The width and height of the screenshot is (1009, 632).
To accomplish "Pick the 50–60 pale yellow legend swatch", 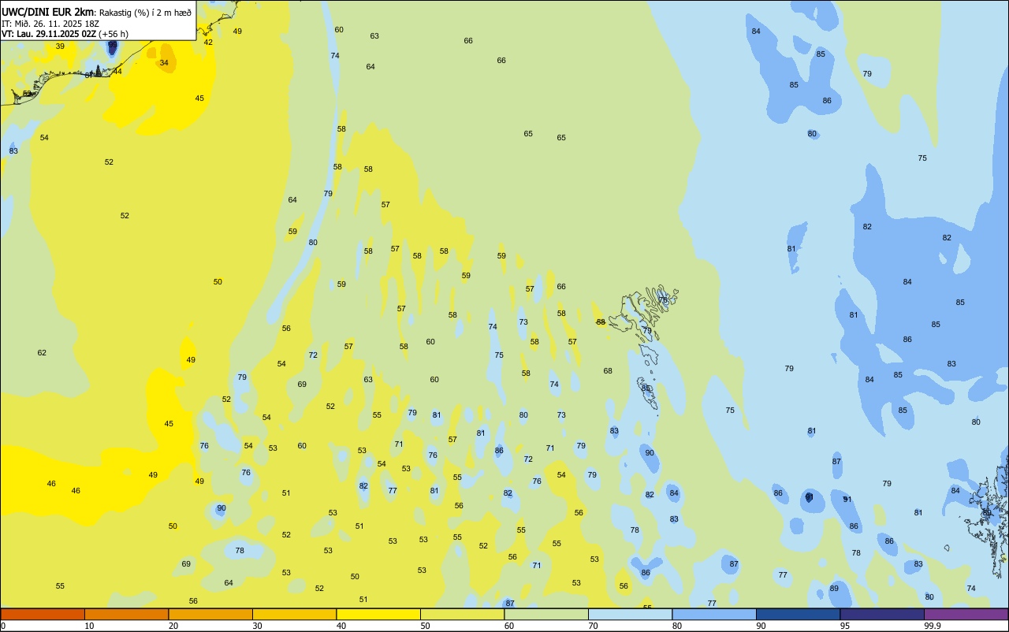I will pos(462,614).
